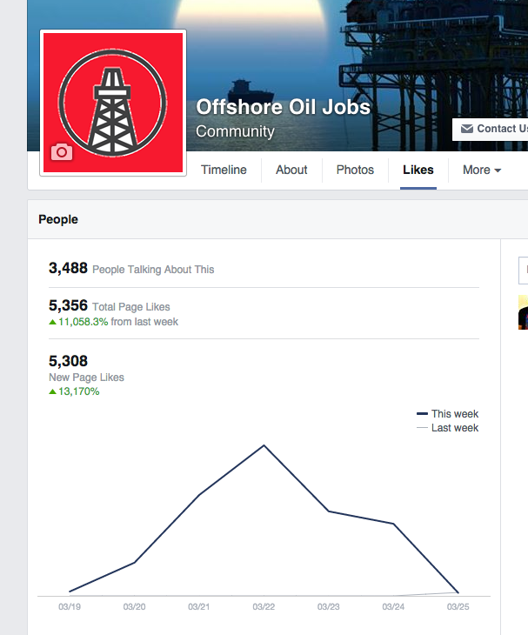This screenshot has width=528, height=635.
Task: Click the 5,356 Total Page Likes stat
Action: point(110,305)
